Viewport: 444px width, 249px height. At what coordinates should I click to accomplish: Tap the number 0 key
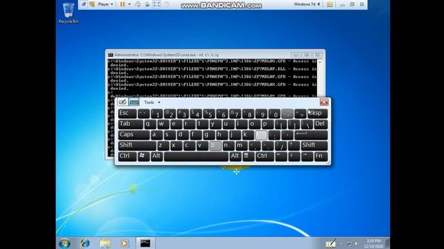click(275, 113)
